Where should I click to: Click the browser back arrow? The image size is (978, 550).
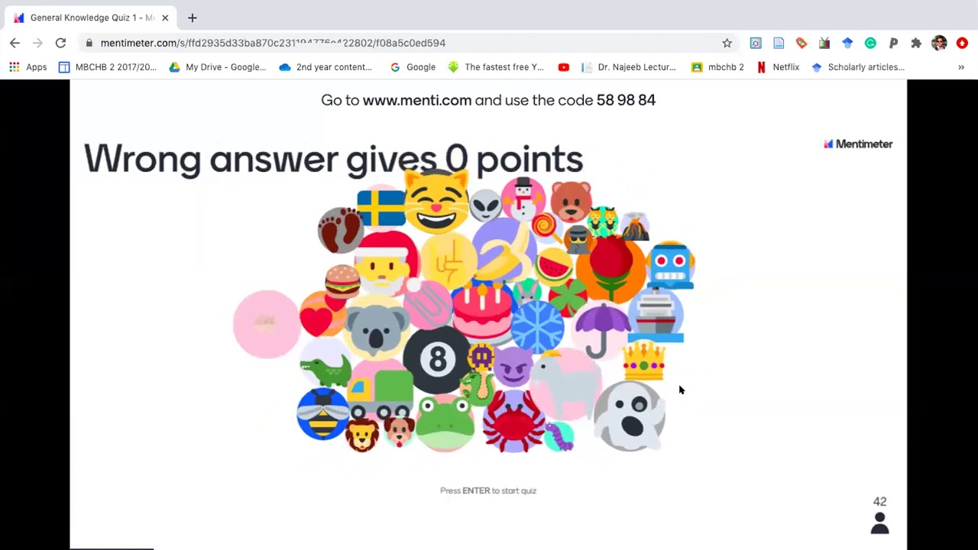(15, 43)
